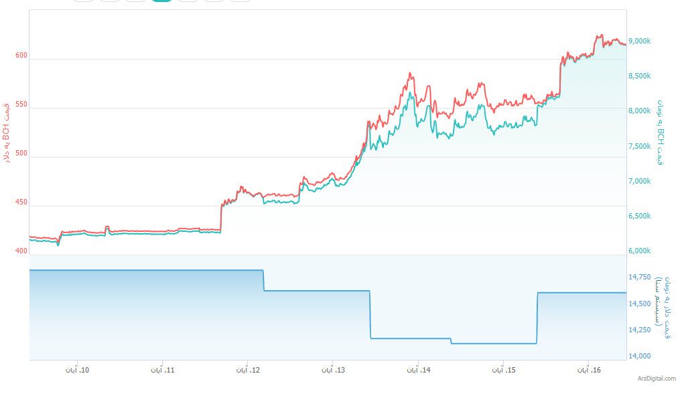Click the 6,000k right axis value
This screenshot has height=394, width=680.
coord(640,251)
